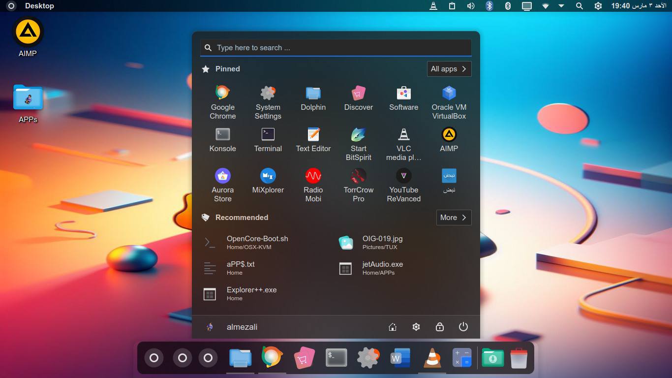Viewport: 672px width, 378px height.
Task: Open search icon in top panel
Action: [x=580, y=6]
